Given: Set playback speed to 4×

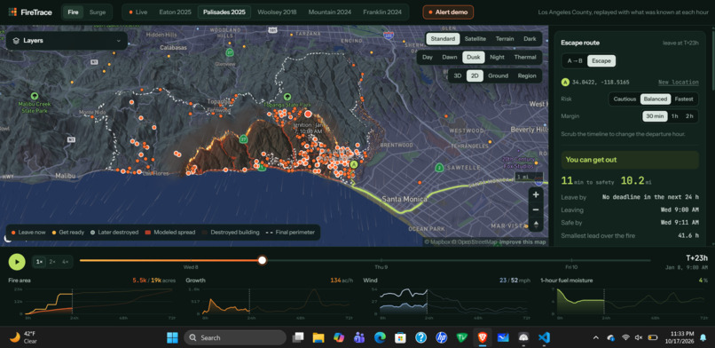Looking at the screenshot, I should [66, 262].
